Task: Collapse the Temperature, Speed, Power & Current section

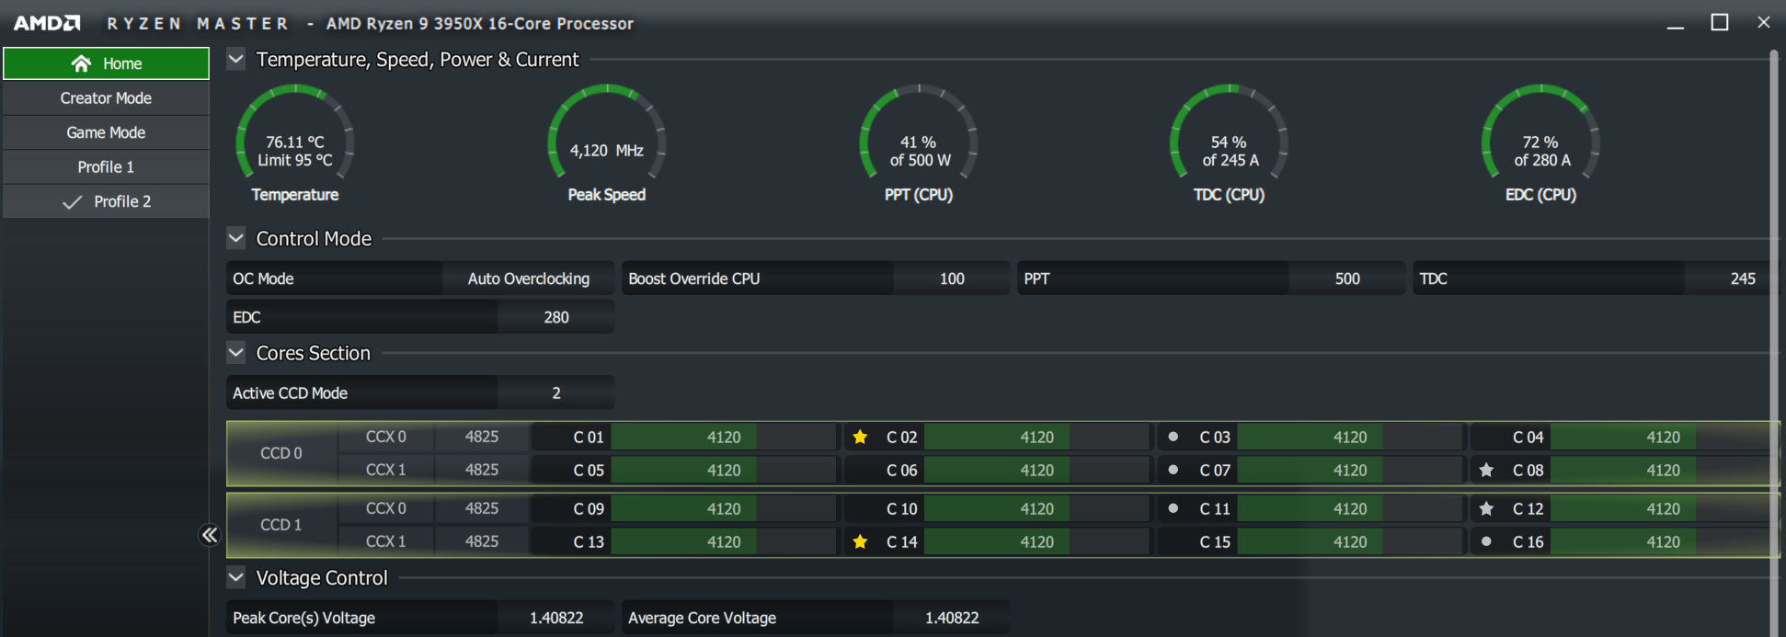Action: tap(236, 59)
